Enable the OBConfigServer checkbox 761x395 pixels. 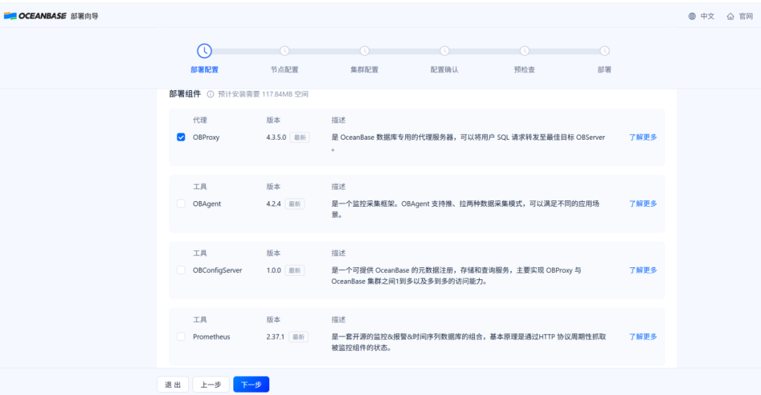pos(181,270)
